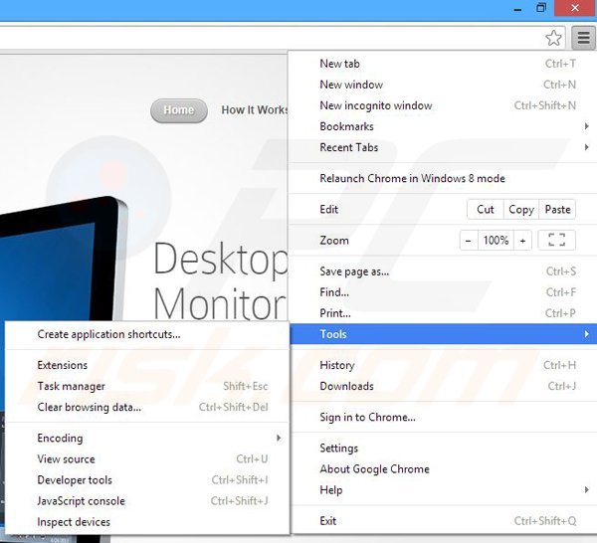Select Extensions from the Tools submenu
Image resolution: width=597 pixels, height=543 pixels.
coord(63,365)
